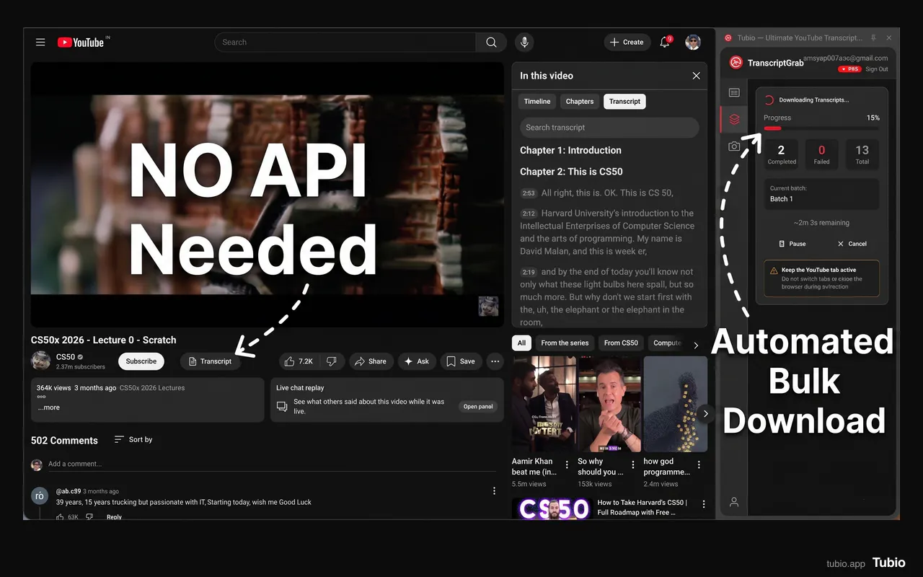The width and height of the screenshot is (923, 577).
Task: Click the TranscriptGrab logo icon
Action: [x=736, y=63]
